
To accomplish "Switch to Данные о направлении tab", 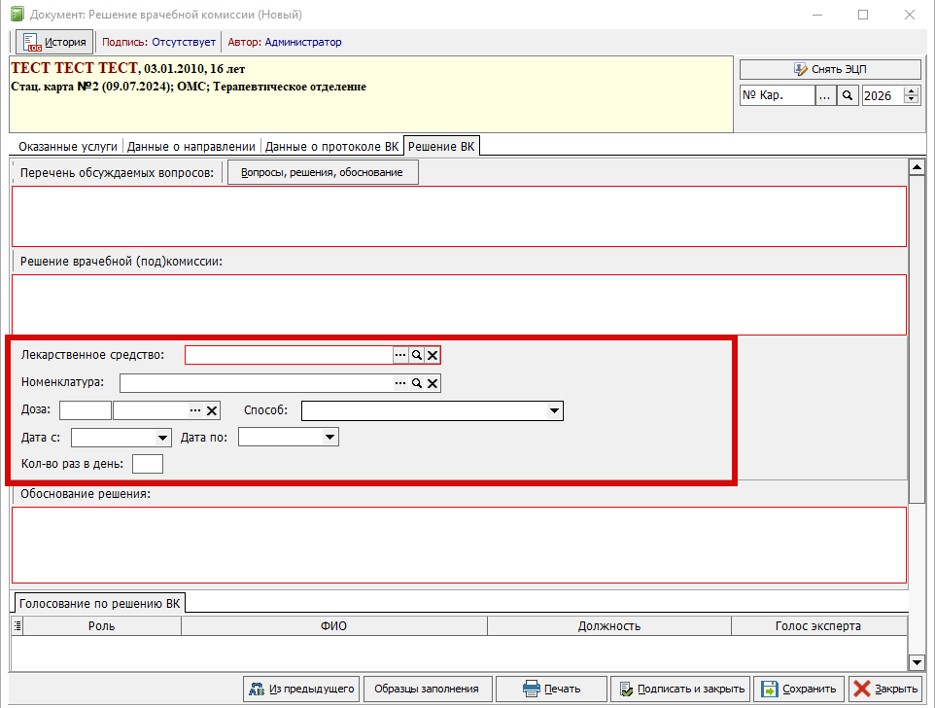I will point(192,146).
